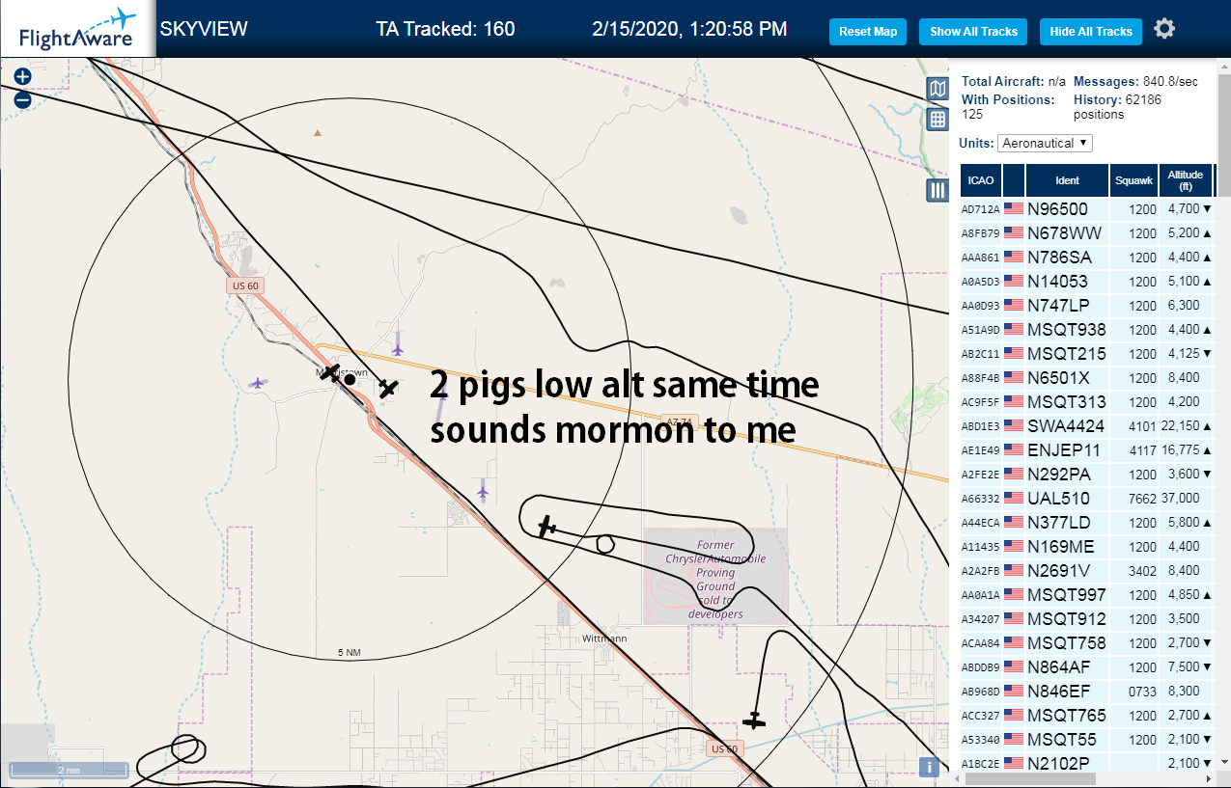Screen dimensions: 1231x788
Task: Select black aircraft east of Morristown dot
Action: pos(388,389)
